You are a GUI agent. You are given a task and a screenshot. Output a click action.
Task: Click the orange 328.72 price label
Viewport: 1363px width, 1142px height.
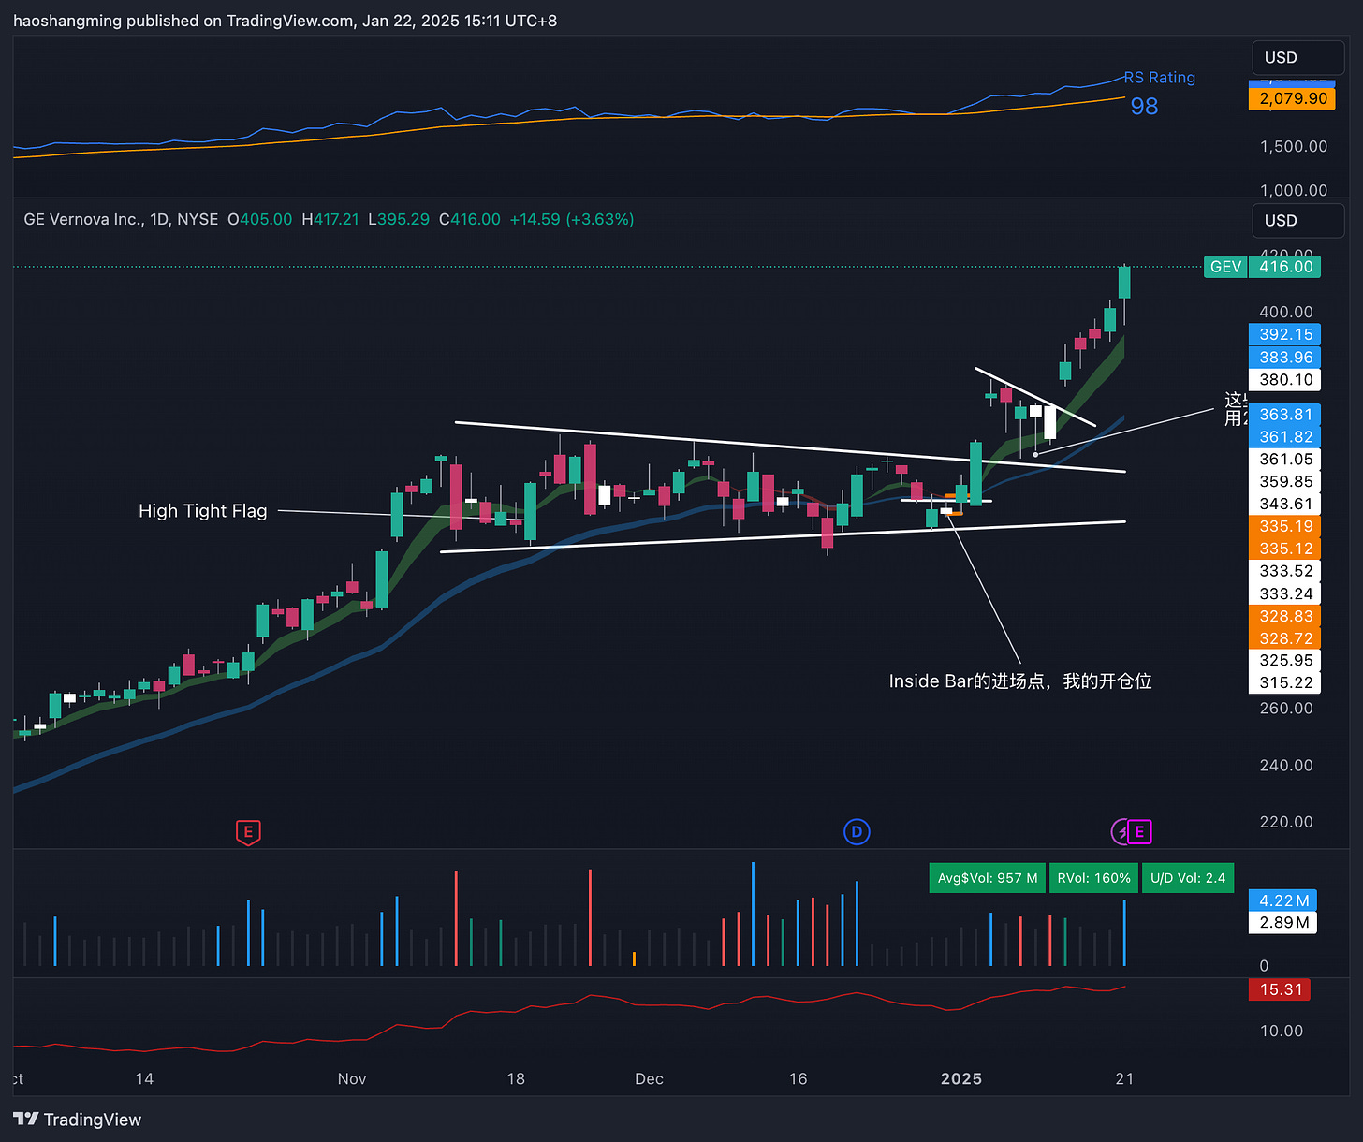(1285, 638)
